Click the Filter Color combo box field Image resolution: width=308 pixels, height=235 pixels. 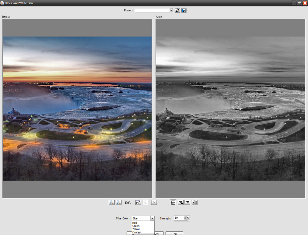[x=143, y=218]
